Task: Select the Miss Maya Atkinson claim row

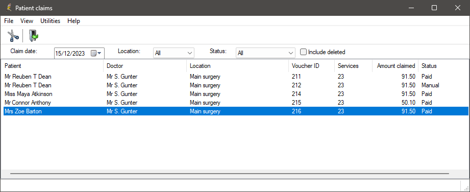Action: (236, 94)
